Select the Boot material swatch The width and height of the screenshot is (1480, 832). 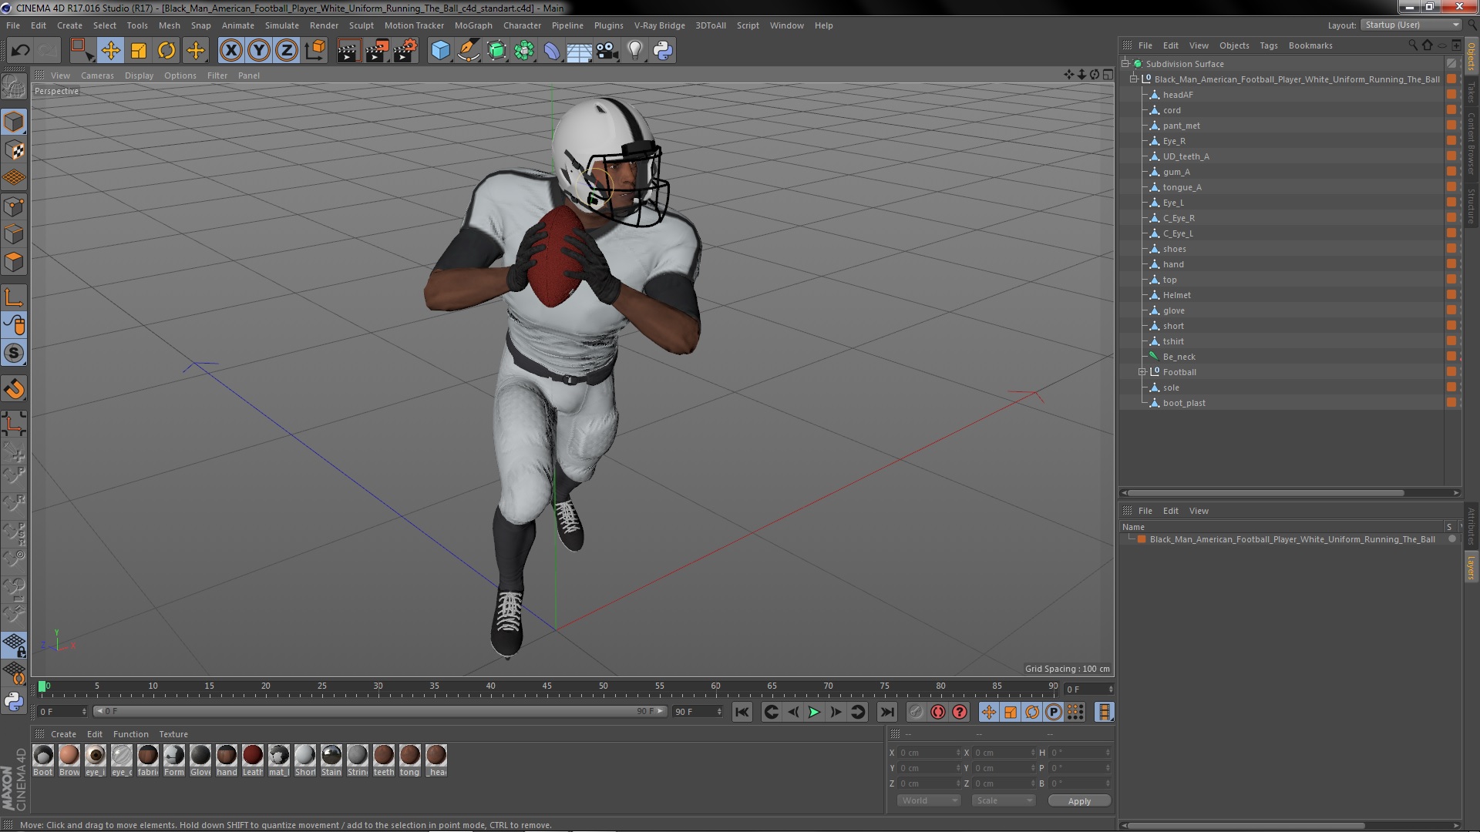click(x=43, y=760)
